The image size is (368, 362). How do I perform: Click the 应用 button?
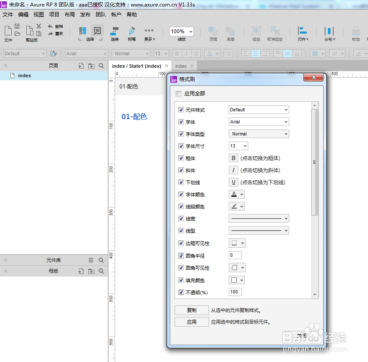[191, 322]
